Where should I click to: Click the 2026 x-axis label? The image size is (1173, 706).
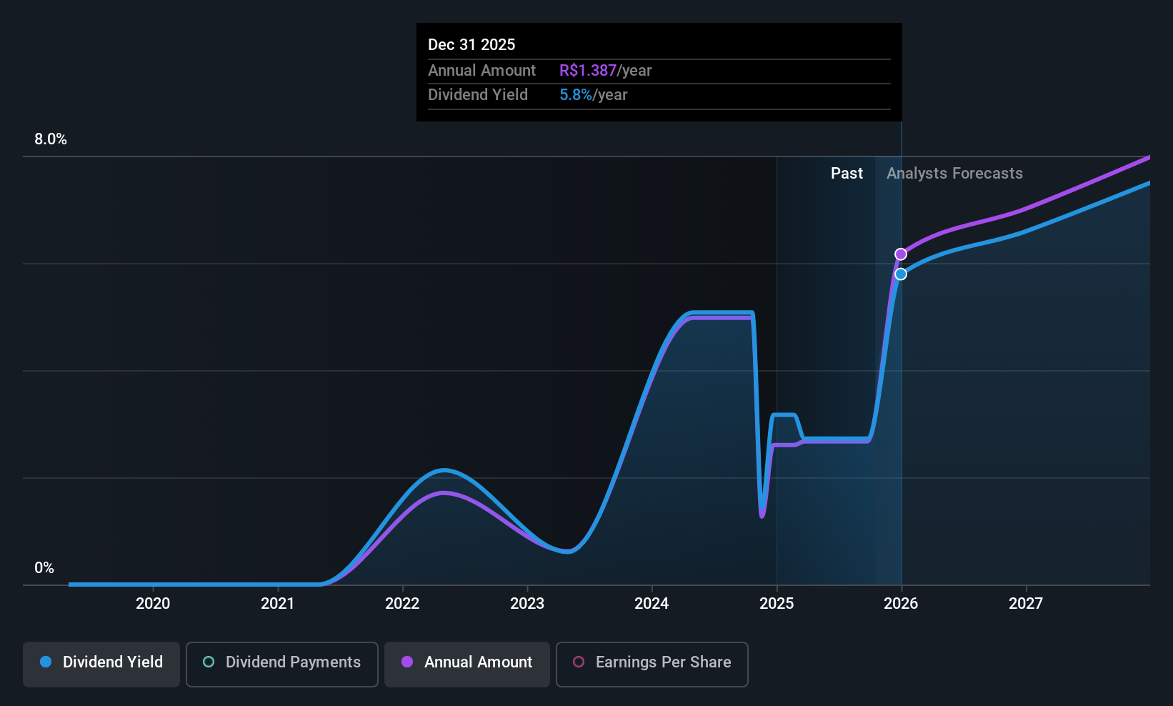tap(901, 604)
